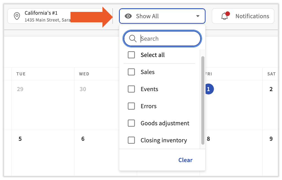Select Friday the 1st on calendar
The height and width of the screenshot is (180, 282).
(208, 89)
